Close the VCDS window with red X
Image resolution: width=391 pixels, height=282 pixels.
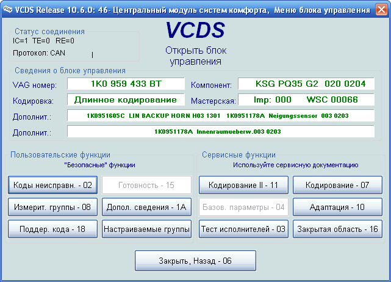pos(381,10)
